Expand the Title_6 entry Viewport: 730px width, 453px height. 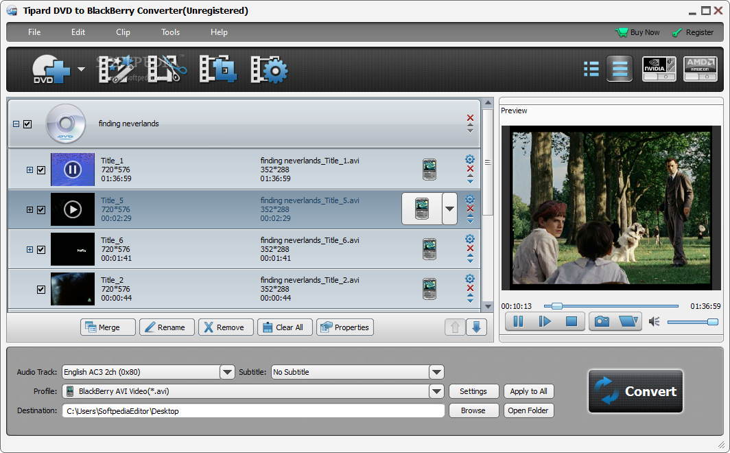tap(30, 250)
